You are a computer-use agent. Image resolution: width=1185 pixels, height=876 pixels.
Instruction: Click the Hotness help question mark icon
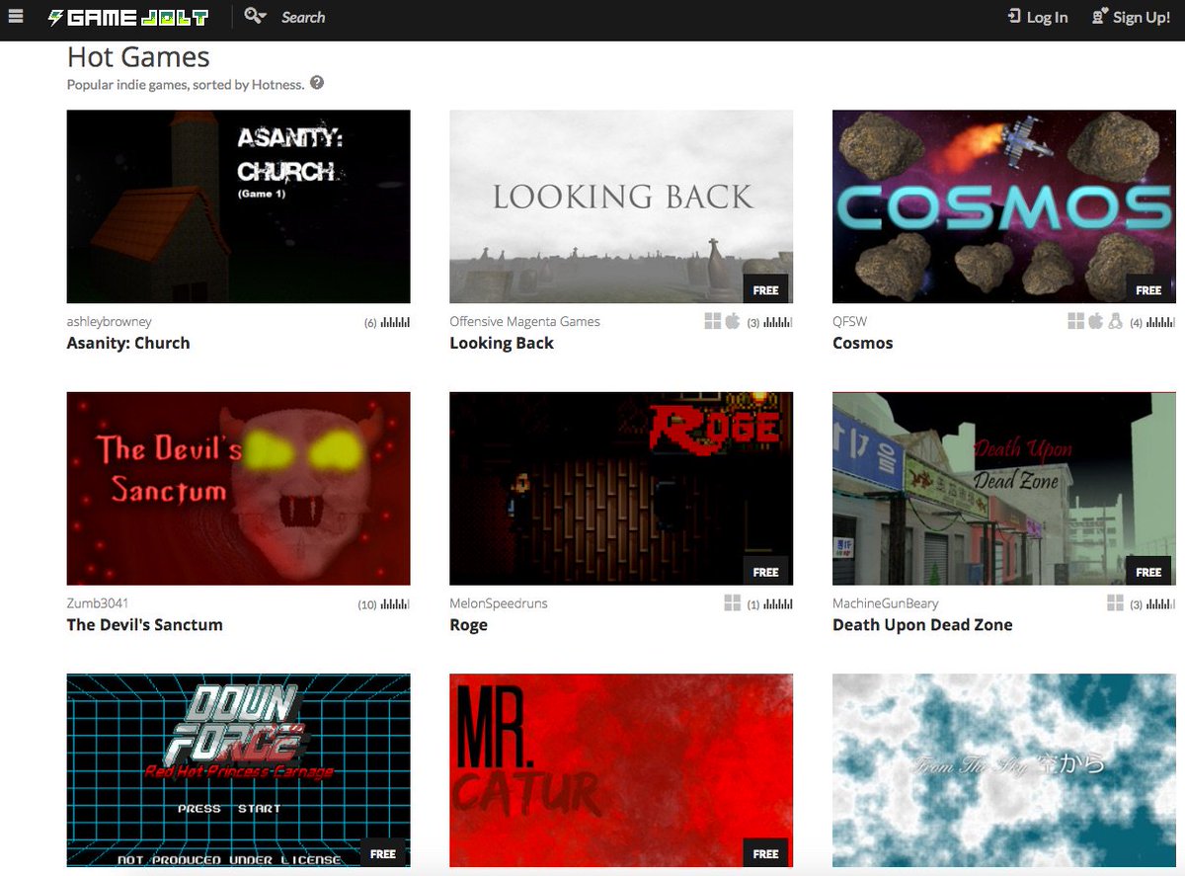(317, 83)
